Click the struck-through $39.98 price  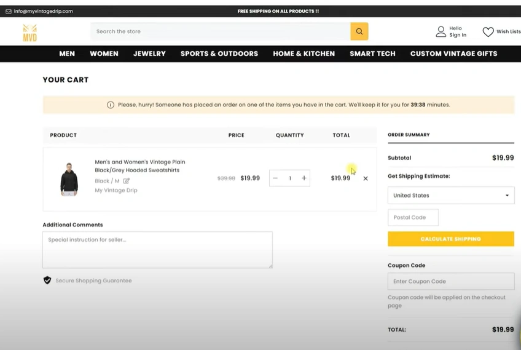pos(226,178)
